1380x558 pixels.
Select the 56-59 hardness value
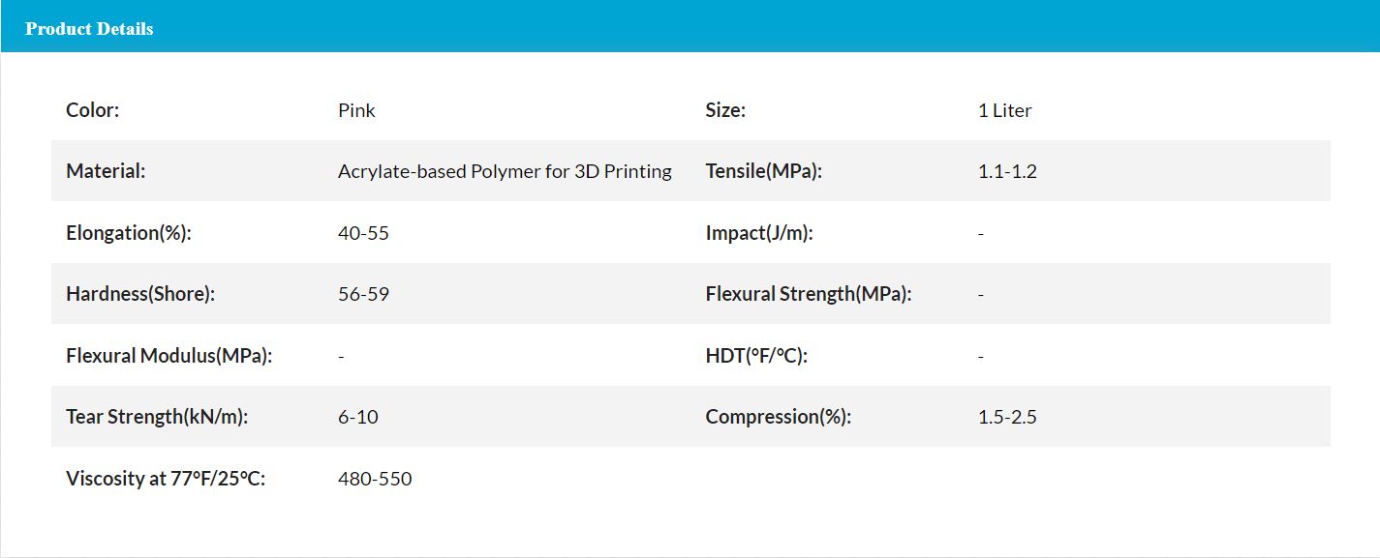[363, 294]
